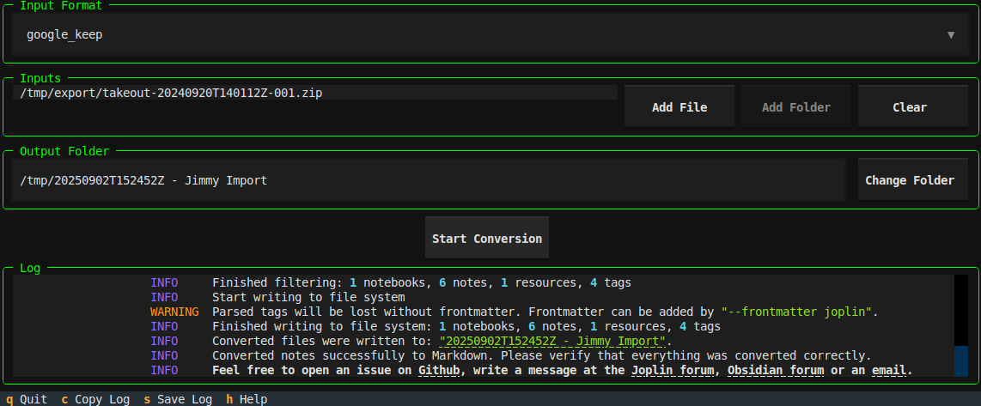
Task: Click the log panel scrollbar thumb
Action: tap(960, 361)
